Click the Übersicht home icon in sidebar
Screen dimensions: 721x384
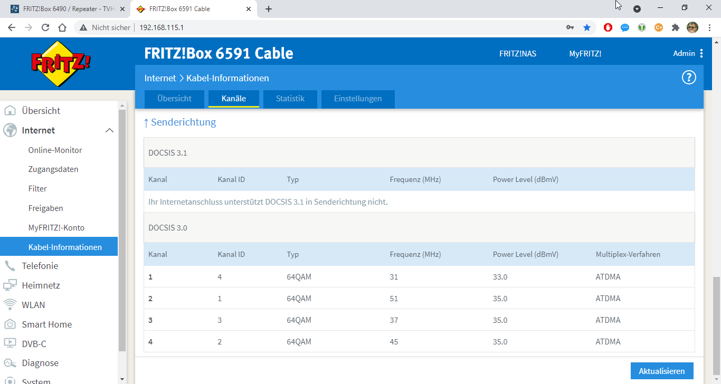tap(10, 111)
